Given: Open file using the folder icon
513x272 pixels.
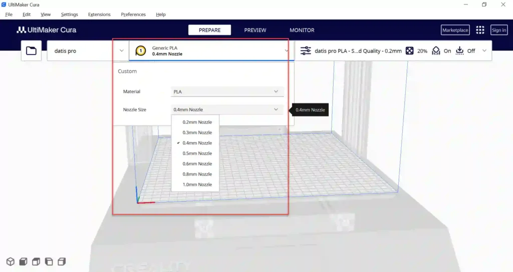Looking at the screenshot, I should click(x=31, y=50).
